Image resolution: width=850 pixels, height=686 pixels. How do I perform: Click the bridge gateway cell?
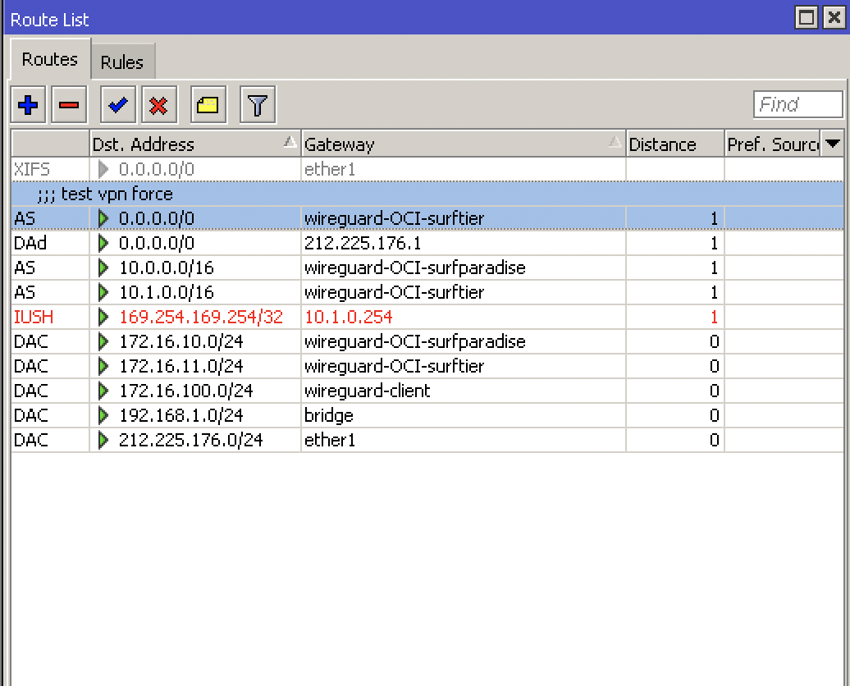pyautogui.click(x=464, y=415)
